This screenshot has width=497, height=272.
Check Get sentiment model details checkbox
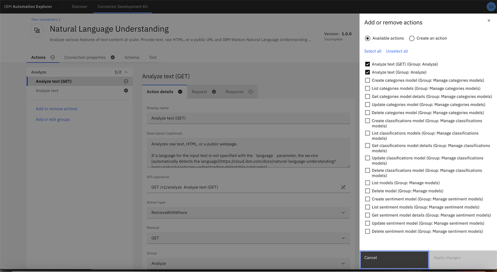click(x=367, y=215)
